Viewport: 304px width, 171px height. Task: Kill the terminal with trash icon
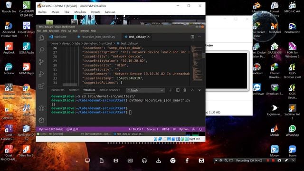185,90
